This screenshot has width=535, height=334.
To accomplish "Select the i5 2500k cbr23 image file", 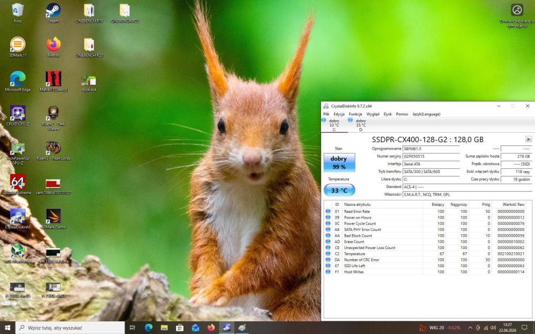I will coord(53,290).
